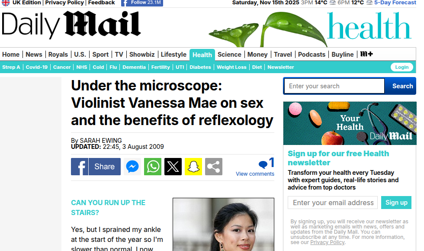Open the Mail+ logo in navigation
The height and width of the screenshot is (251, 424).
(x=366, y=54)
